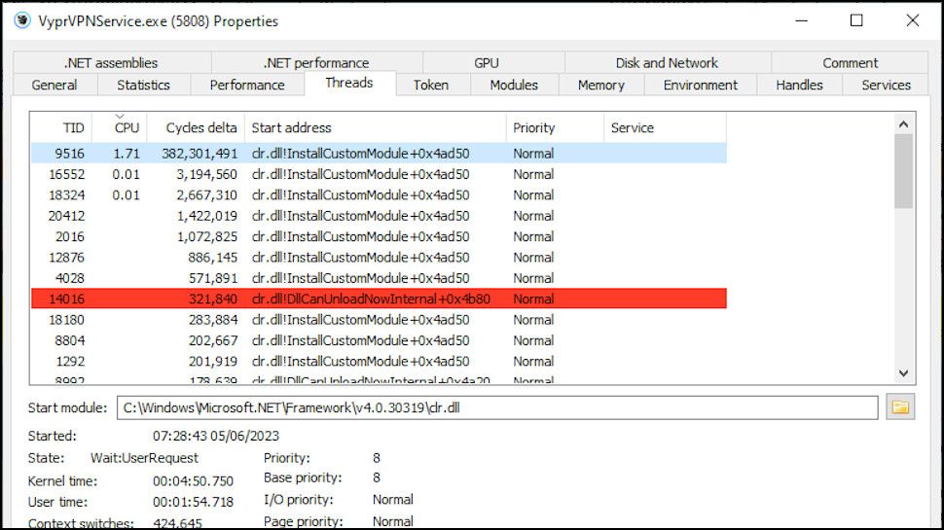Click the folder icon beside Start module
944x530 pixels.
(x=900, y=407)
